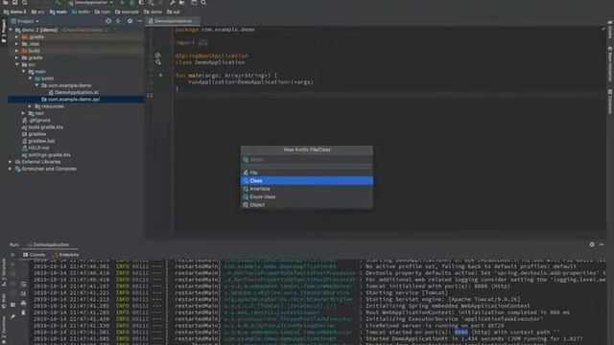
Task: Switch to the Endpoints tab in Run panel
Action: click(x=66, y=255)
